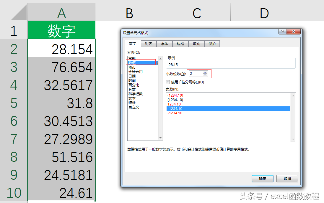Open the 字体 tab
The height and width of the screenshot is (203, 324).
165,44
